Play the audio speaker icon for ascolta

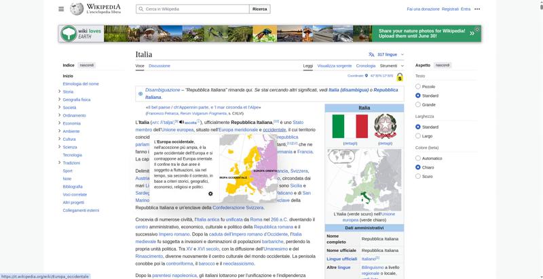point(181,123)
